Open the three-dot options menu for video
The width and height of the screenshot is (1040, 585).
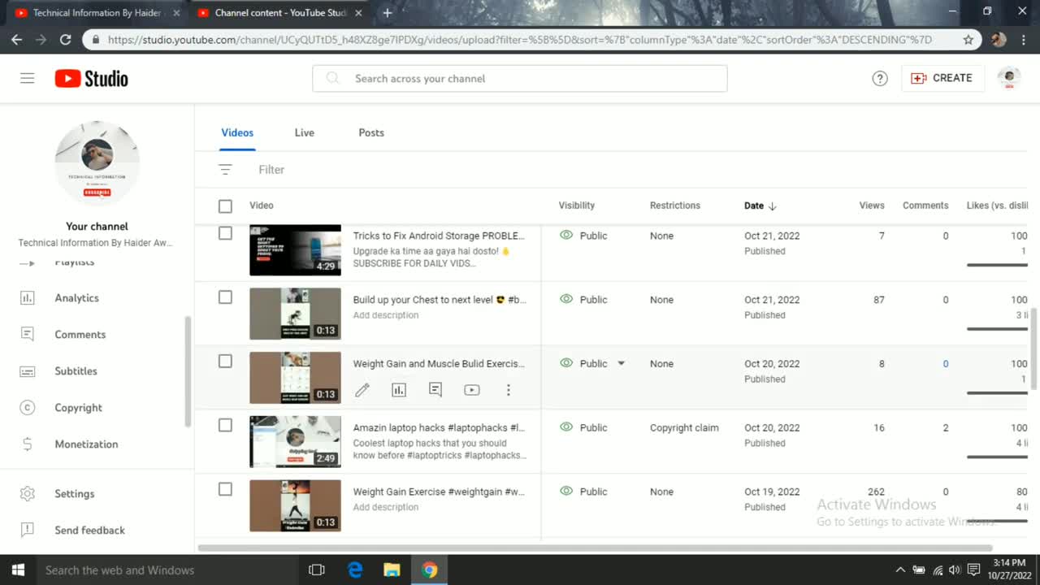(509, 390)
